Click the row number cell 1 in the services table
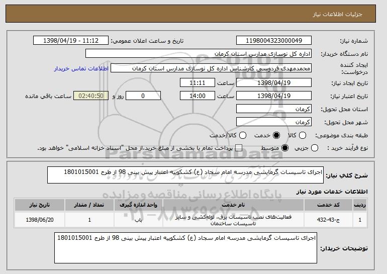 click(360, 220)
